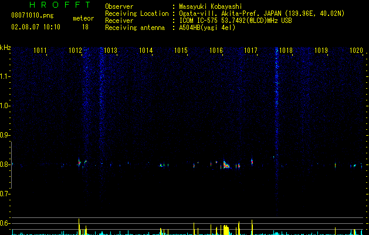The image size is (369, 235).
Task: Click time marker 1018
Action: coord(286,51)
